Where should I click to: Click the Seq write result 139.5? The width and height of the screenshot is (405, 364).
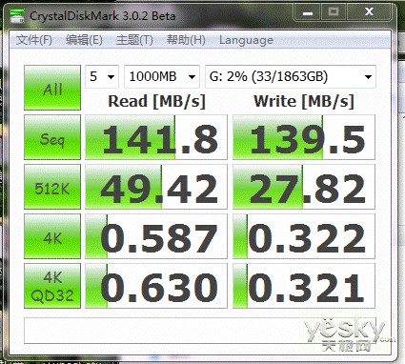click(x=304, y=137)
